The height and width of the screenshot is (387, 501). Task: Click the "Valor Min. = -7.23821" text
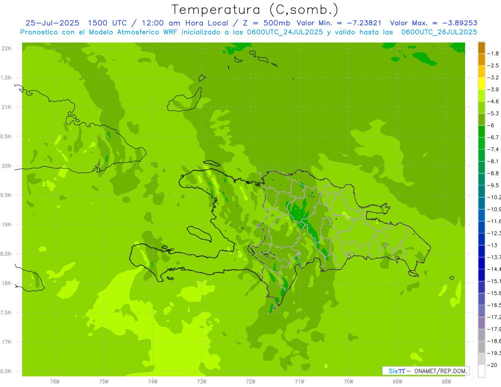click(x=339, y=23)
